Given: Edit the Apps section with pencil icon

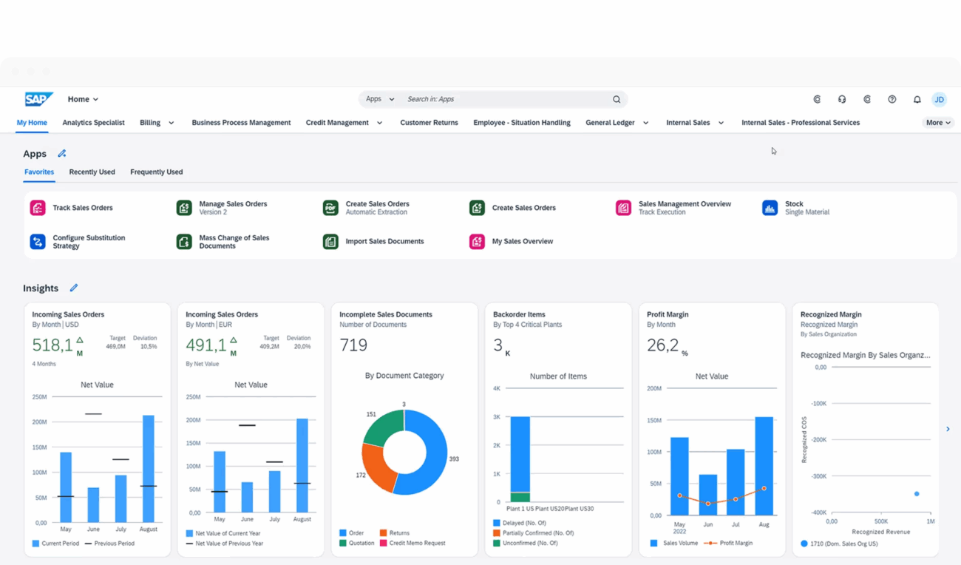Looking at the screenshot, I should [x=62, y=154].
